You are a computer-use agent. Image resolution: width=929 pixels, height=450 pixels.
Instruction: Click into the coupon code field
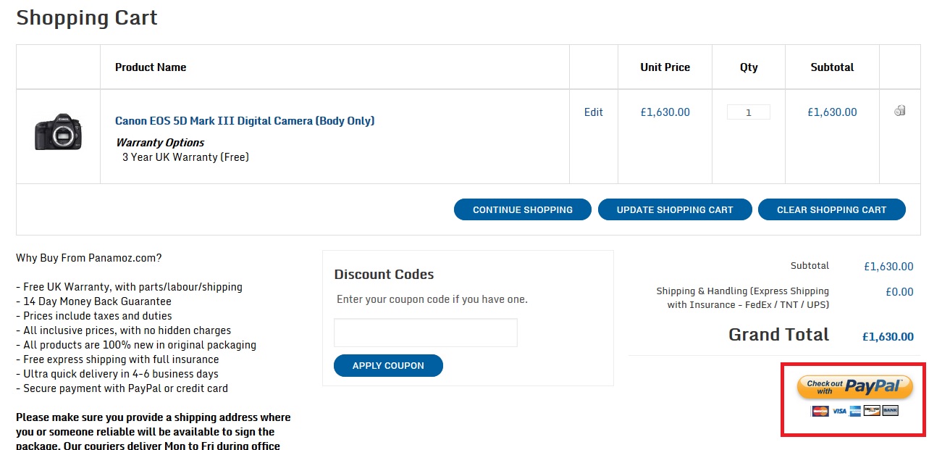tap(426, 333)
